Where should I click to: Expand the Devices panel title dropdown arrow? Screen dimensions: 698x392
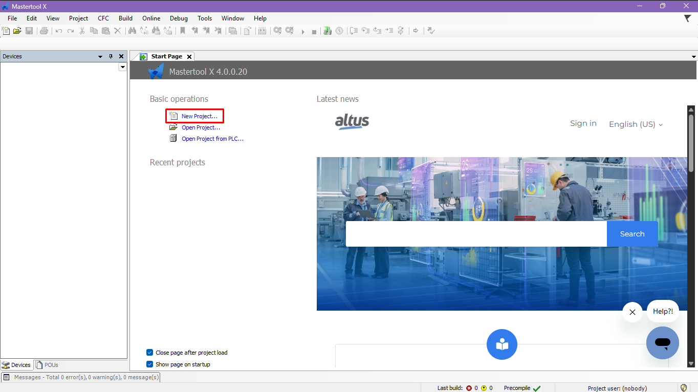(100, 56)
